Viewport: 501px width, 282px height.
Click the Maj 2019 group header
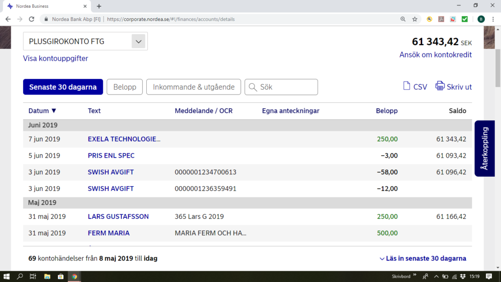[247, 203]
